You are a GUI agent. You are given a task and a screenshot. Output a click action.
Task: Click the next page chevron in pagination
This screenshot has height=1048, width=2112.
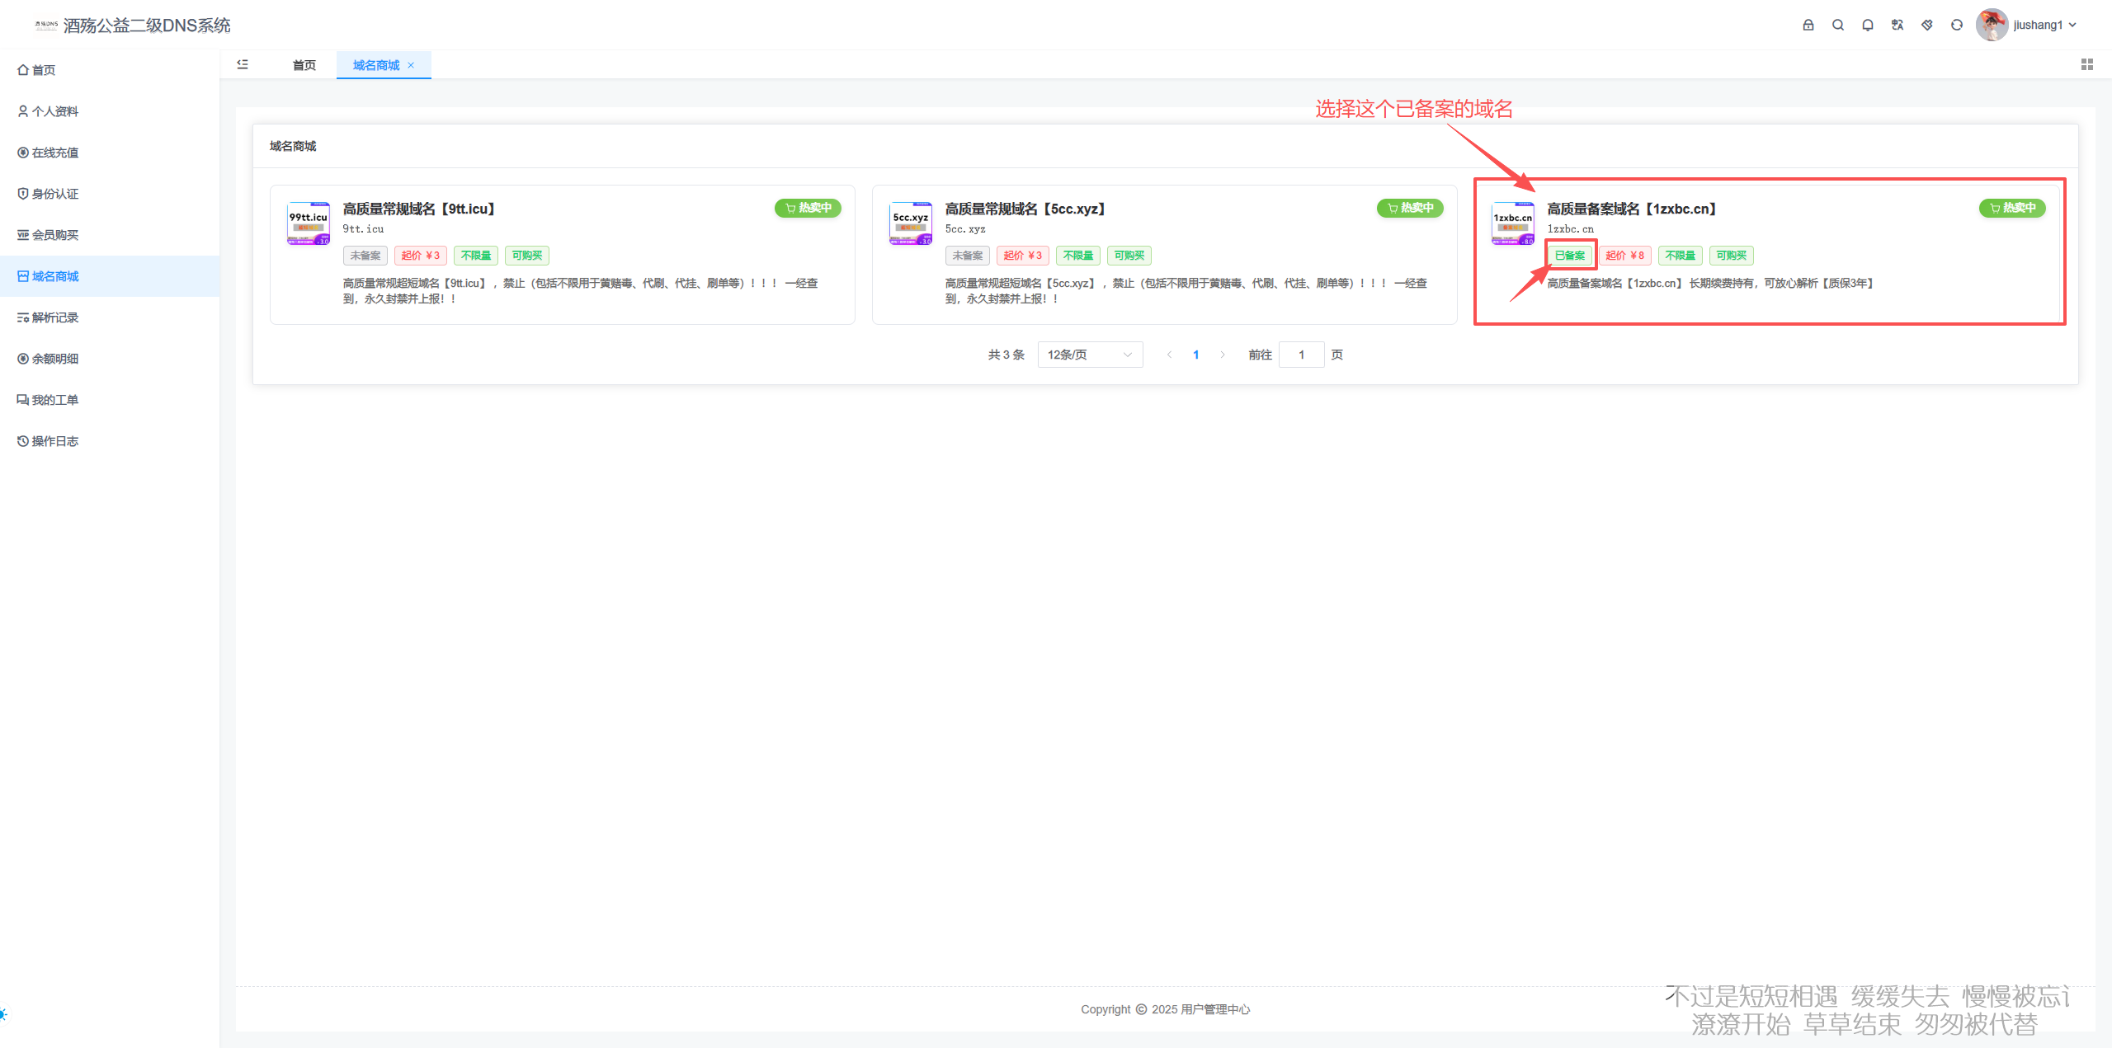point(1223,355)
